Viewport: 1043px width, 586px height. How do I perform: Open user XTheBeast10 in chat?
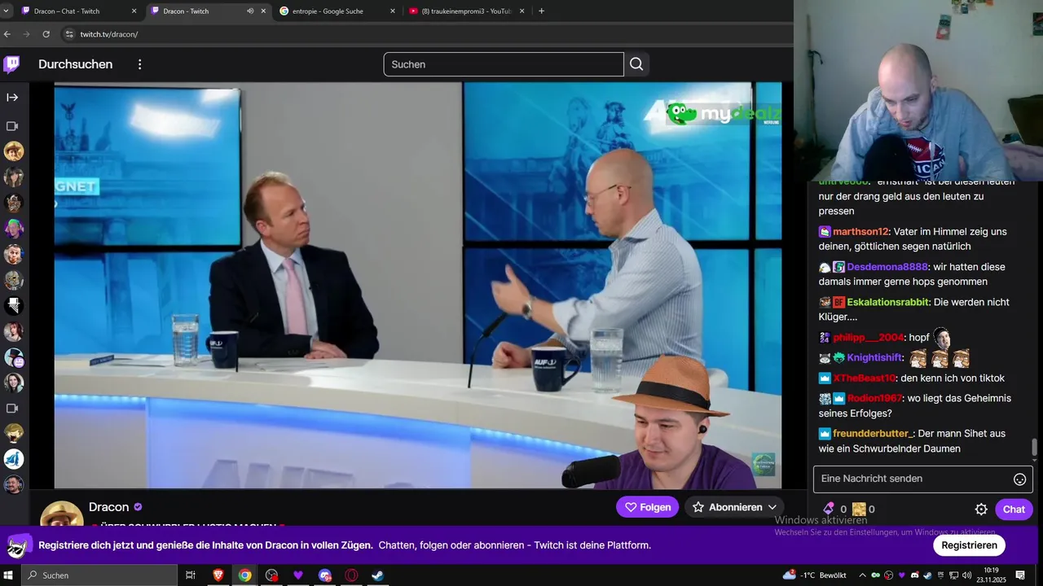point(865,378)
